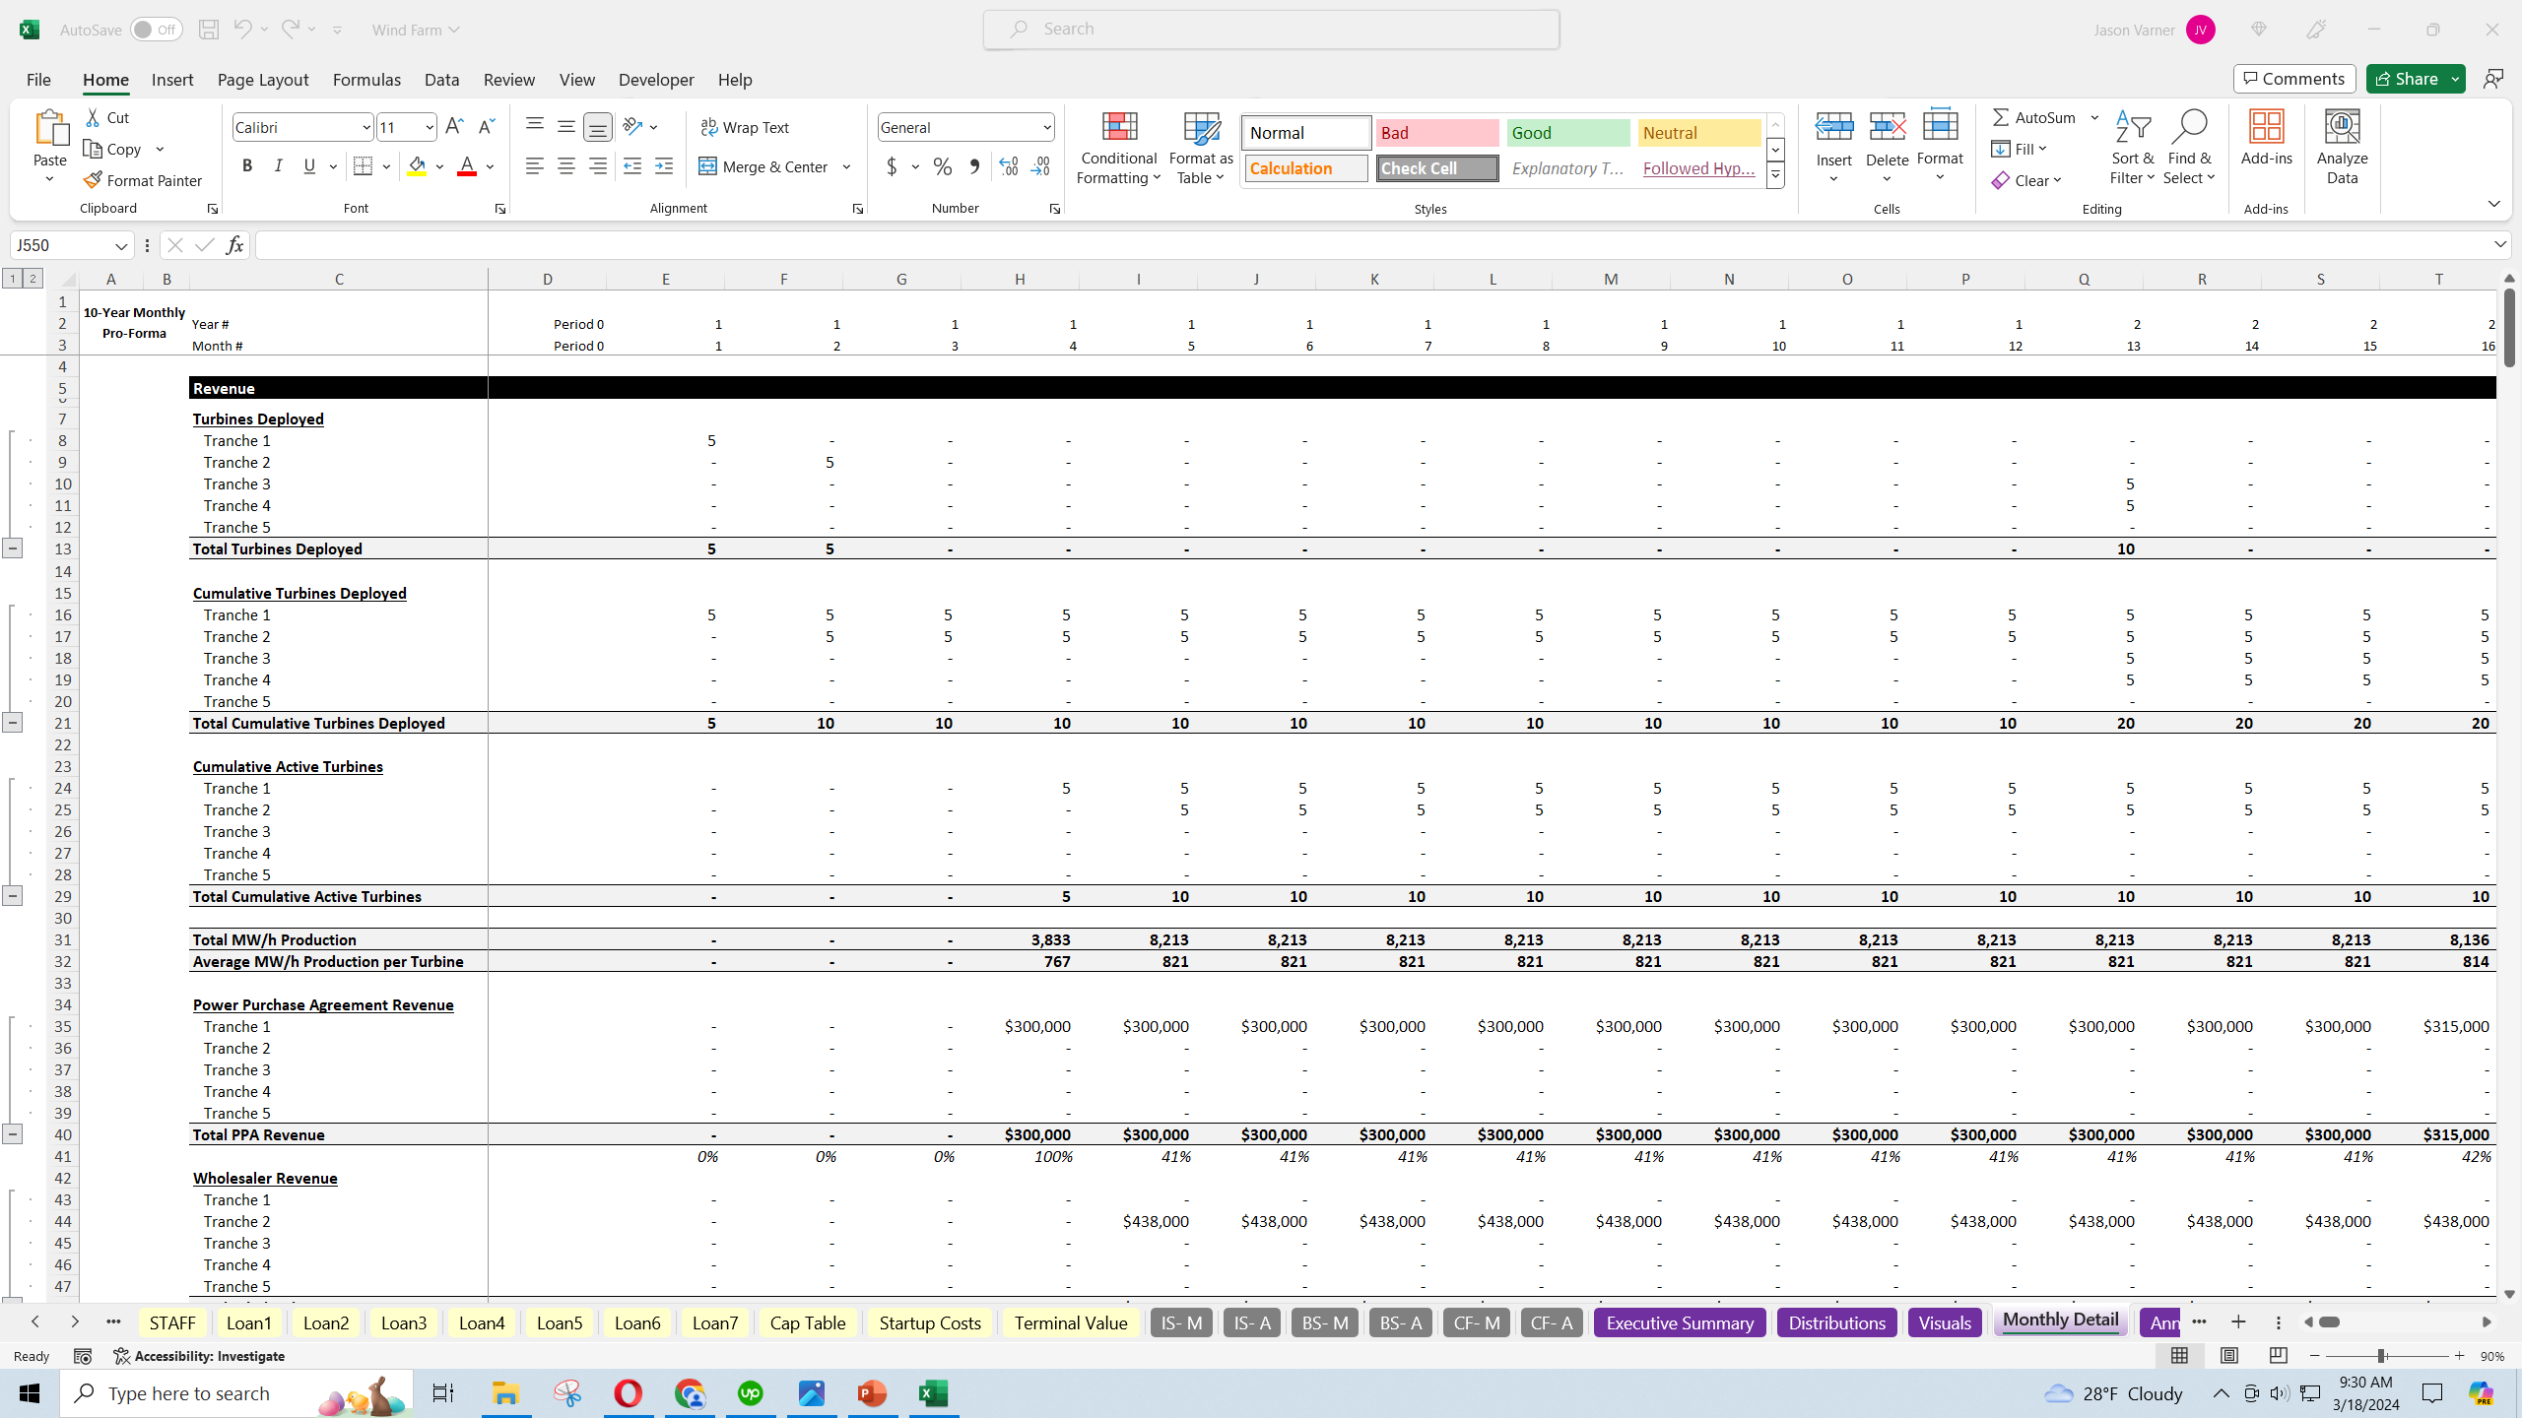This screenshot has height=1418, width=2522.
Task: Apply the Bad cell style
Action: [x=1437, y=133]
